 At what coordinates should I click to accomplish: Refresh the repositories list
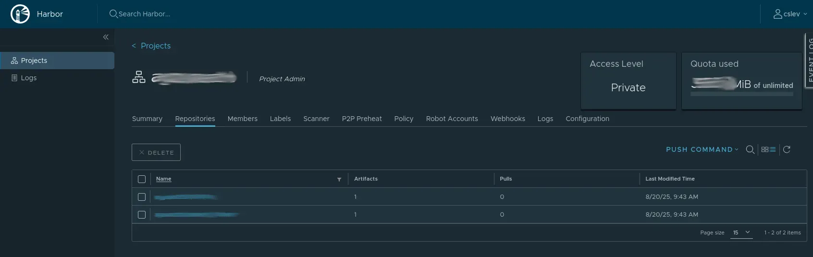click(x=787, y=149)
